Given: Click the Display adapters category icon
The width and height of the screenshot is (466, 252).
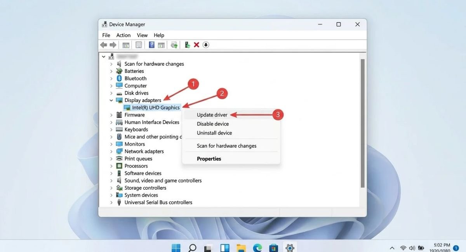Looking at the screenshot, I should 119,100.
